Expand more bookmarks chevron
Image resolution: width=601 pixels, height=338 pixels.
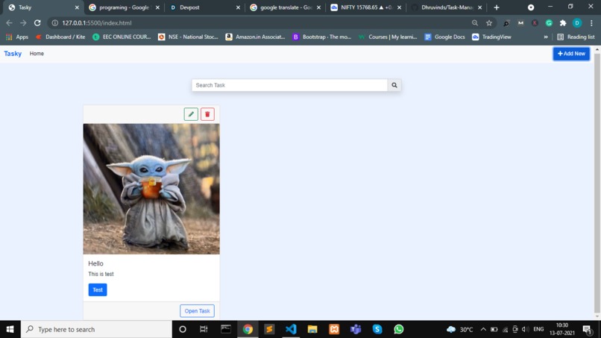click(545, 37)
